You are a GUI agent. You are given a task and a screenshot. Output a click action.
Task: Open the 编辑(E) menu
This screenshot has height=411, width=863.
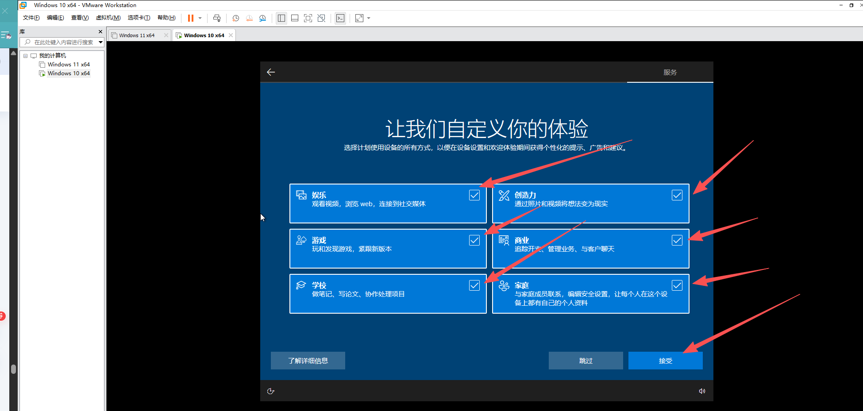pyautogui.click(x=55, y=18)
